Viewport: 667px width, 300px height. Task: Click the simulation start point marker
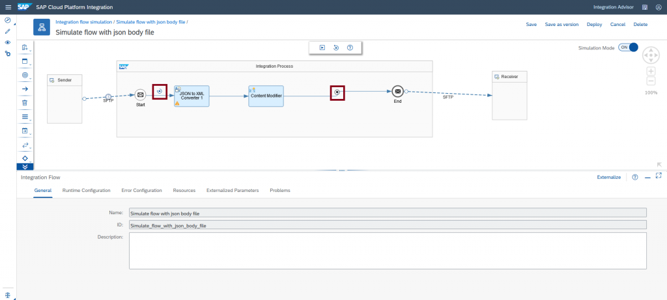coord(160,91)
